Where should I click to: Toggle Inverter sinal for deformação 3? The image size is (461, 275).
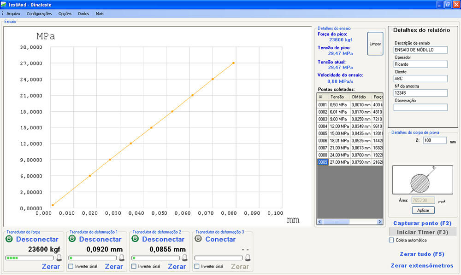click(x=197, y=266)
